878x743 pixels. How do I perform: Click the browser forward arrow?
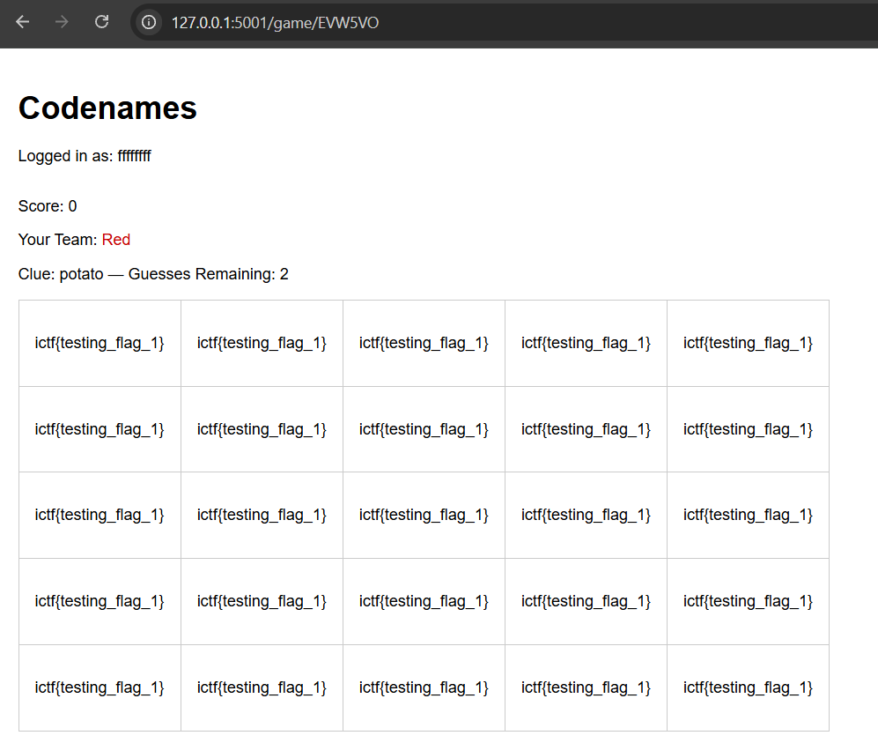[x=62, y=22]
